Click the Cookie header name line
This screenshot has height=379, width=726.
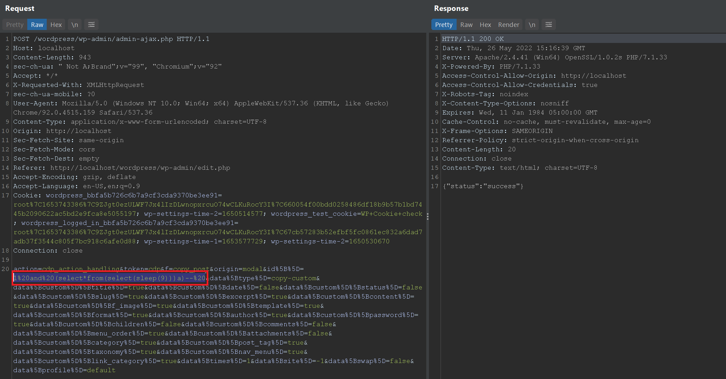pos(118,195)
